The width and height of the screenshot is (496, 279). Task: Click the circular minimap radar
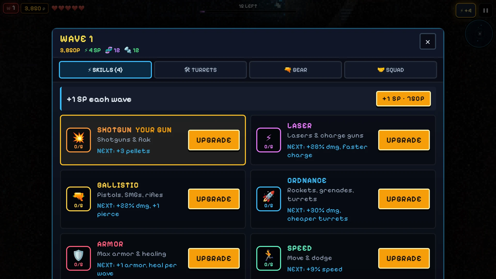pos(479,34)
